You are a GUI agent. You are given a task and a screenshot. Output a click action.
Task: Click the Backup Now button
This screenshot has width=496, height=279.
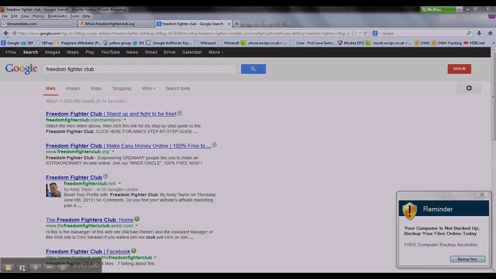coord(467,259)
